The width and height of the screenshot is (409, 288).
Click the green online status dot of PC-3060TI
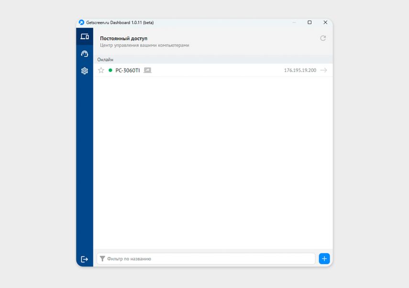(x=111, y=70)
